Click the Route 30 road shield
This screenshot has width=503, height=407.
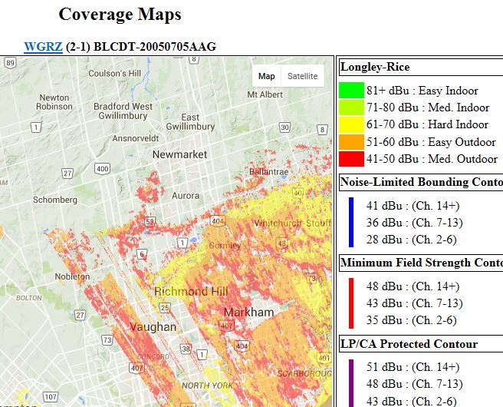click(x=284, y=128)
